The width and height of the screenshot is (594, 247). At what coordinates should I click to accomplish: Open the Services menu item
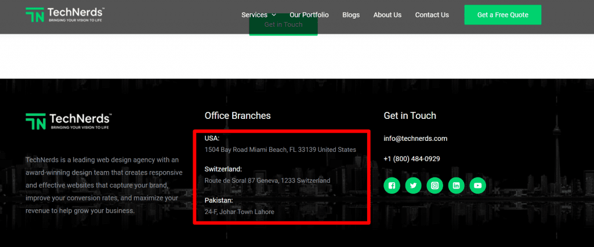255,15
